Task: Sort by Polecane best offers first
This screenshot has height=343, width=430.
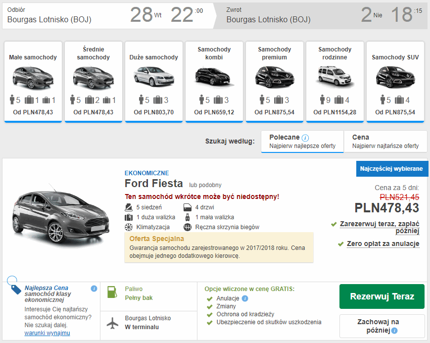Action: click(302, 142)
